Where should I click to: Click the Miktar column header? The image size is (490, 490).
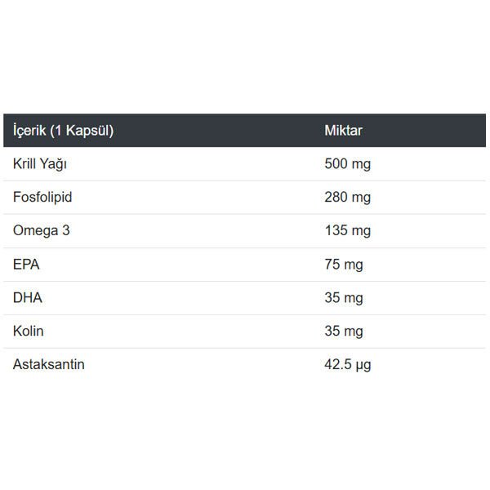pos(343,131)
